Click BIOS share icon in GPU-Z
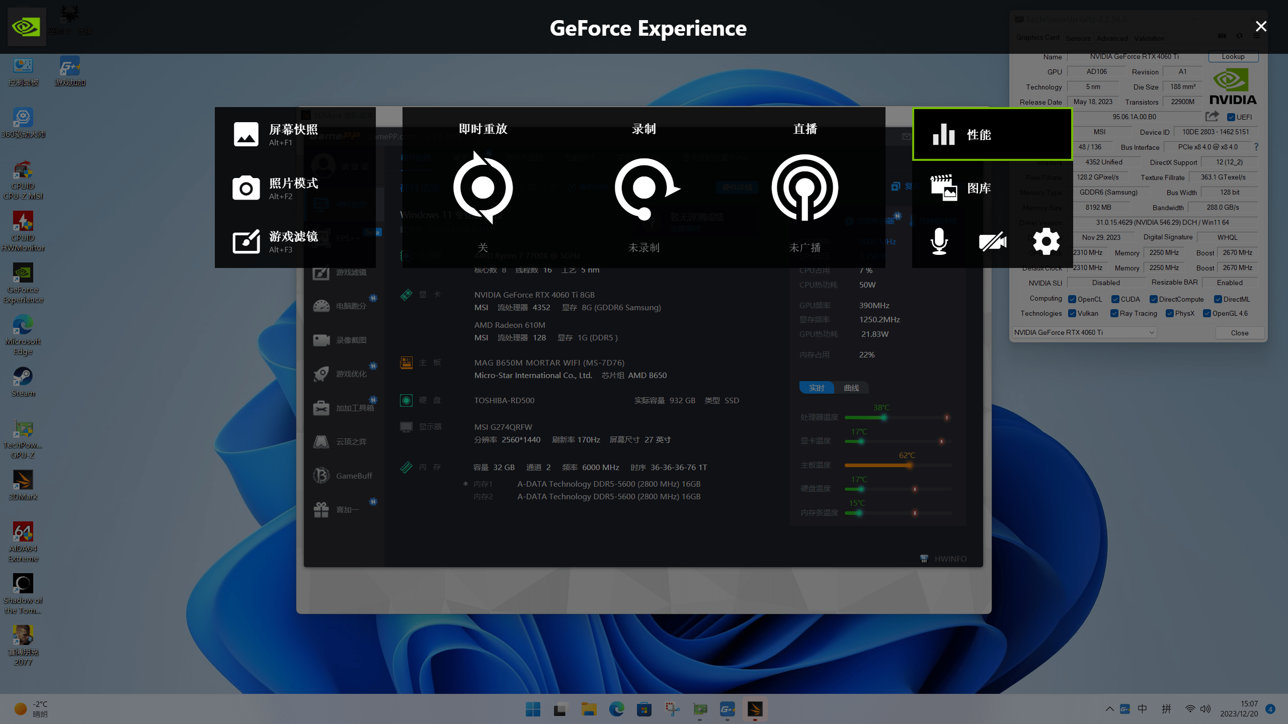 [x=1212, y=117]
